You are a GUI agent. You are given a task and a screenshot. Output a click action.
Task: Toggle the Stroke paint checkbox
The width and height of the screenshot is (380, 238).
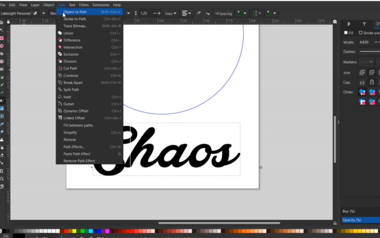point(361,33)
